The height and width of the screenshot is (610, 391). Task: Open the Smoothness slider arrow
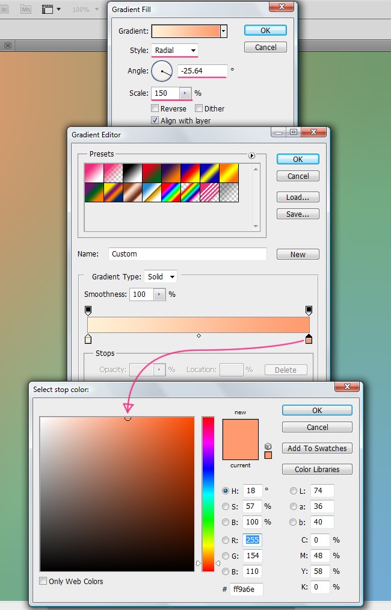[159, 294]
